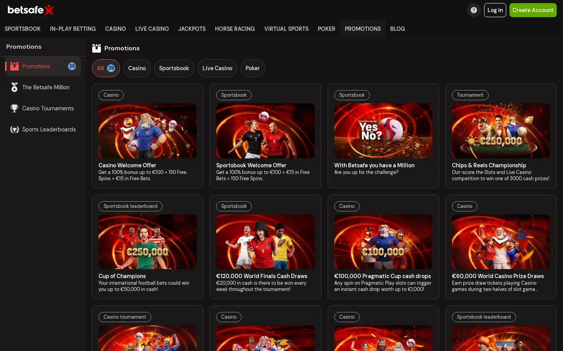563x351 pixels.
Task: Open Sports Leaderboards sidebar link
Action: (43, 129)
